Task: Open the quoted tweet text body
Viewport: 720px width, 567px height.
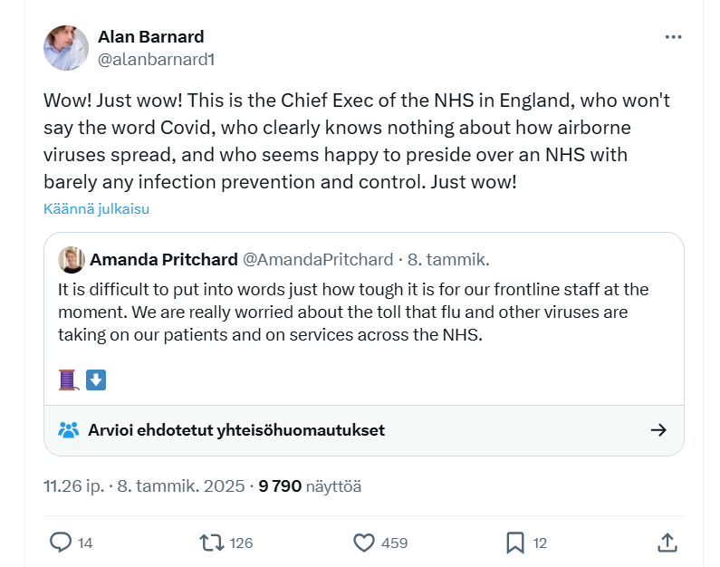Action: tap(353, 312)
